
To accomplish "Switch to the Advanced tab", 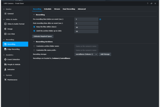I will click(82, 9).
